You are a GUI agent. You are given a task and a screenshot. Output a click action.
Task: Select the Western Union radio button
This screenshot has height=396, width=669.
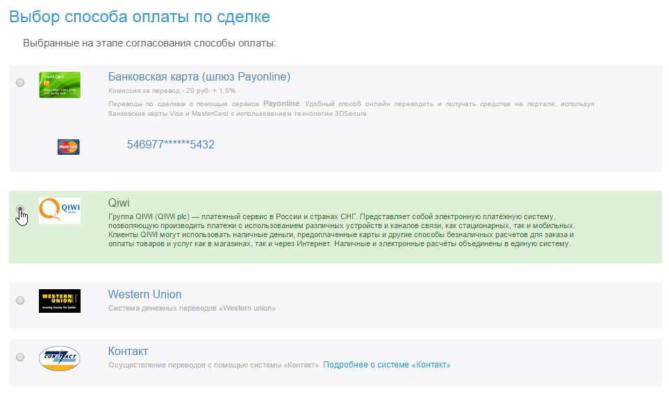20,300
